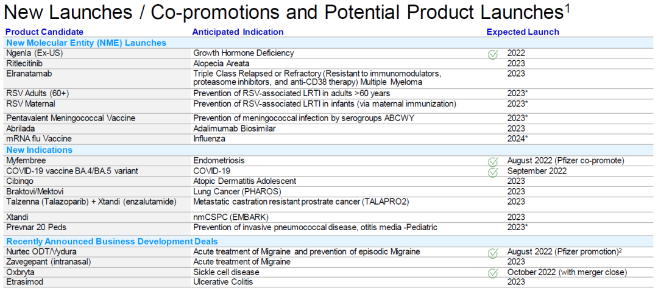Click the Product Candidate column header

click(44, 32)
